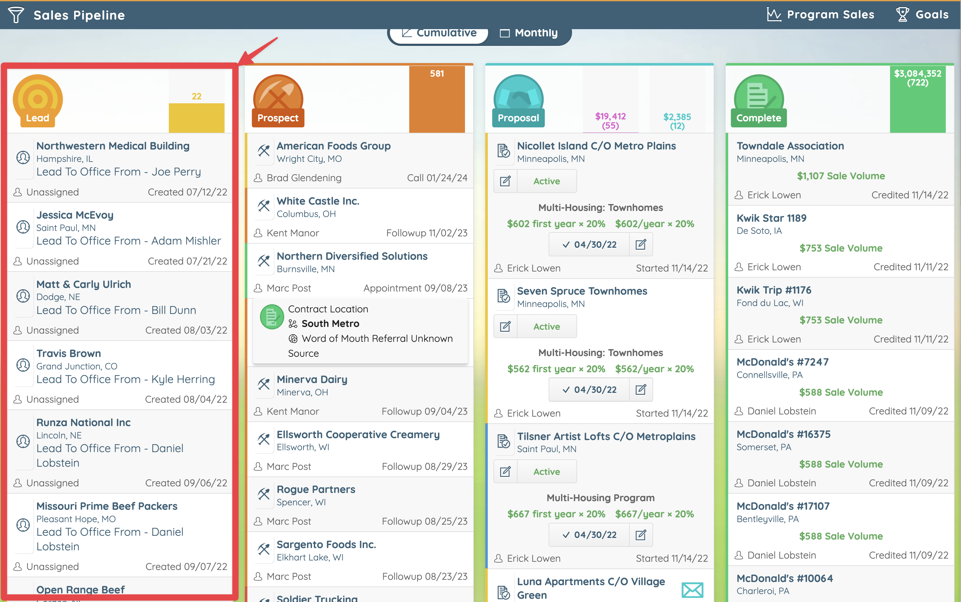The width and height of the screenshot is (961, 602).
Task: Click $1,107 Sale Volume on Towndale Association
Action: (841, 176)
